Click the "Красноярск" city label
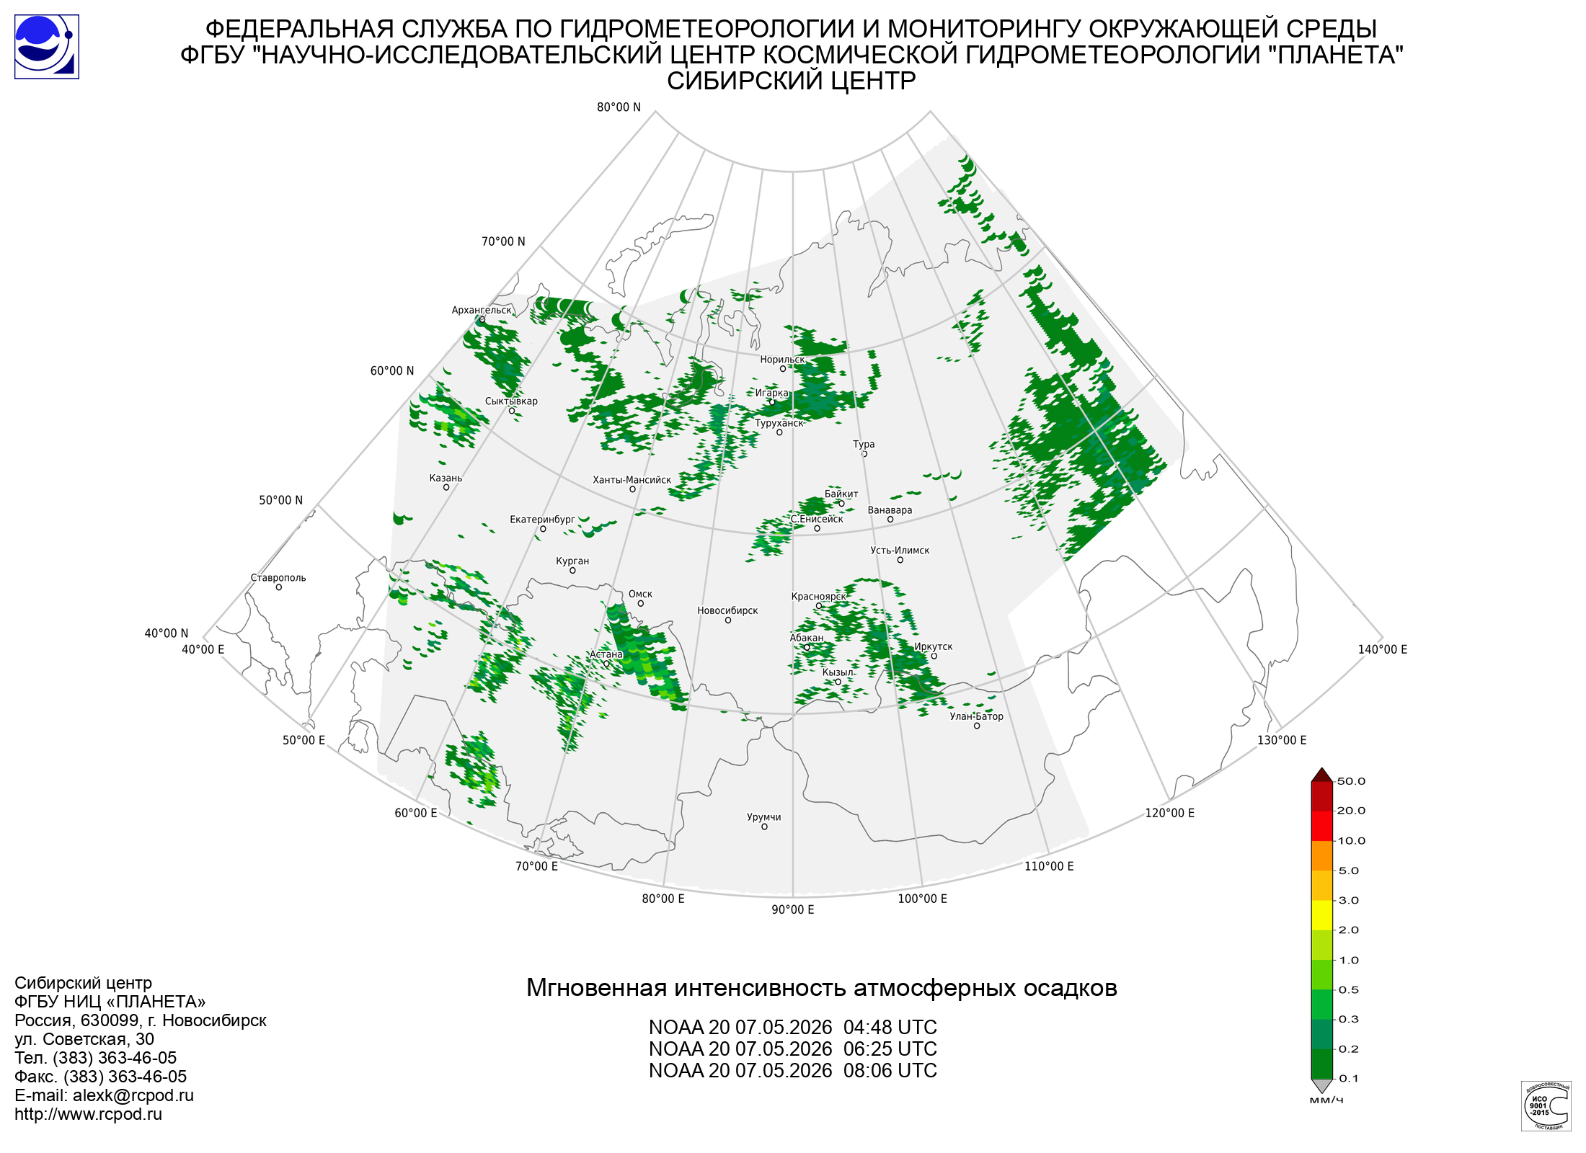The width and height of the screenshot is (1586, 1153). tap(818, 596)
